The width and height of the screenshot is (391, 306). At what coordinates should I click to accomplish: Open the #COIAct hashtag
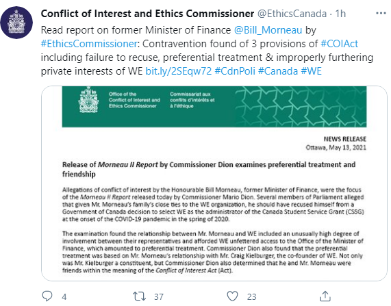pyautogui.click(x=339, y=44)
